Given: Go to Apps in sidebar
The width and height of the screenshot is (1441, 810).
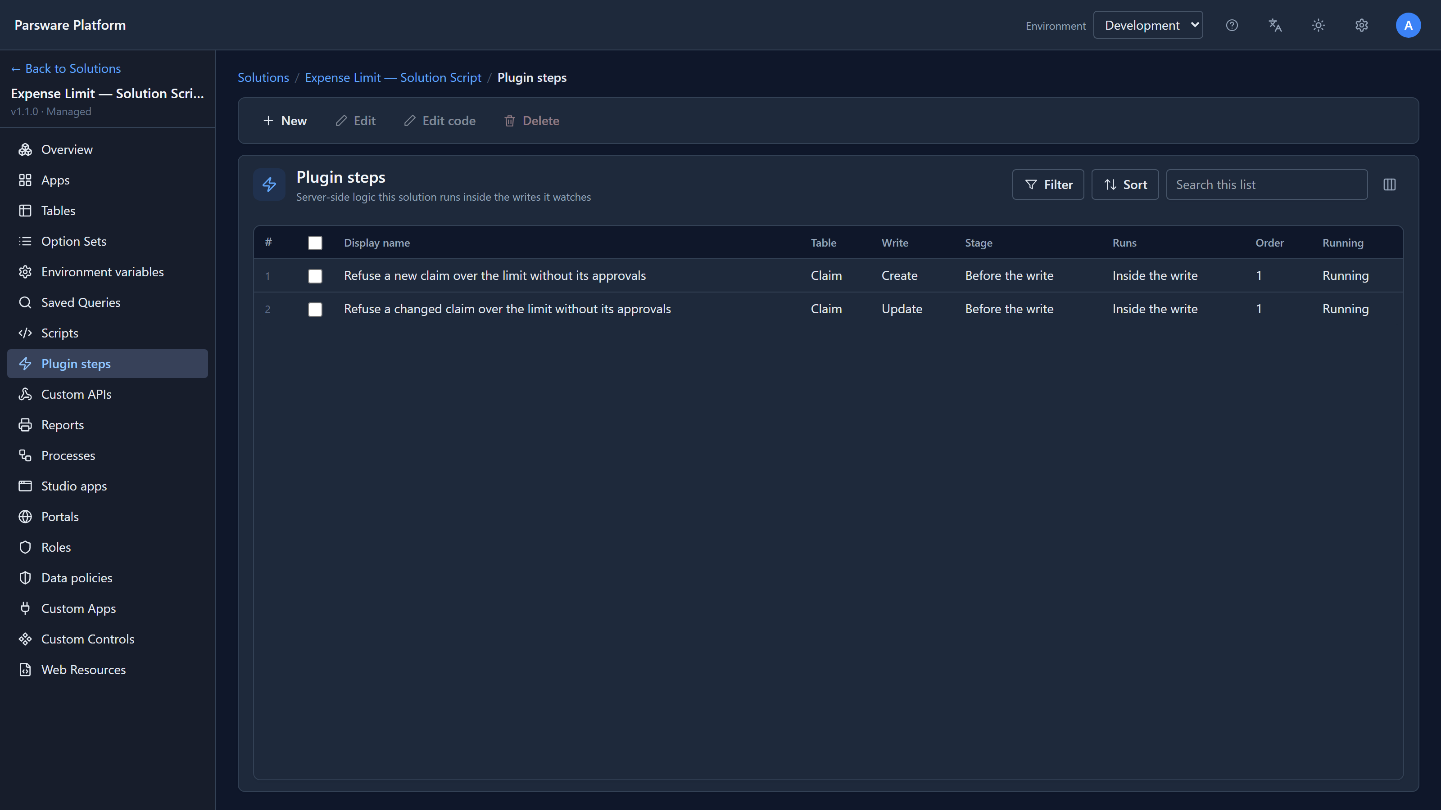Looking at the screenshot, I should point(108,180).
